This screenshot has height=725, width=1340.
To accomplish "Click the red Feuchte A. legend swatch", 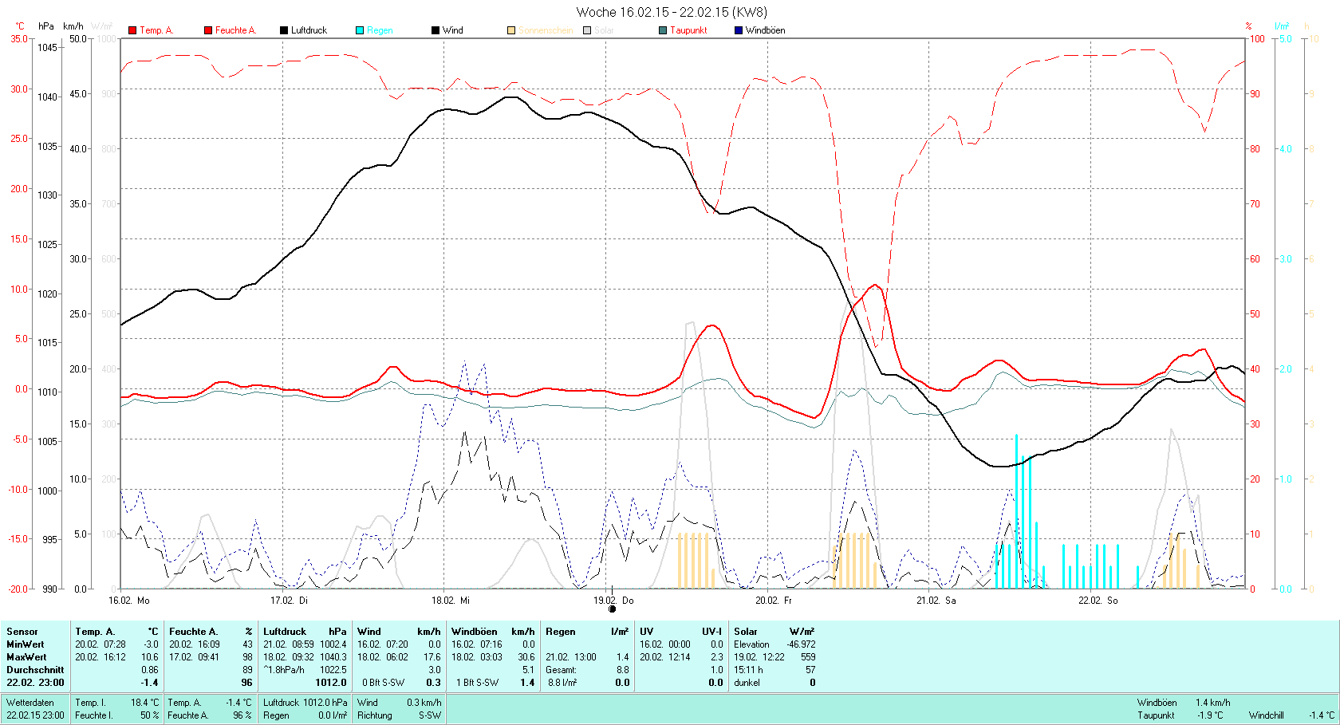I will click(208, 30).
